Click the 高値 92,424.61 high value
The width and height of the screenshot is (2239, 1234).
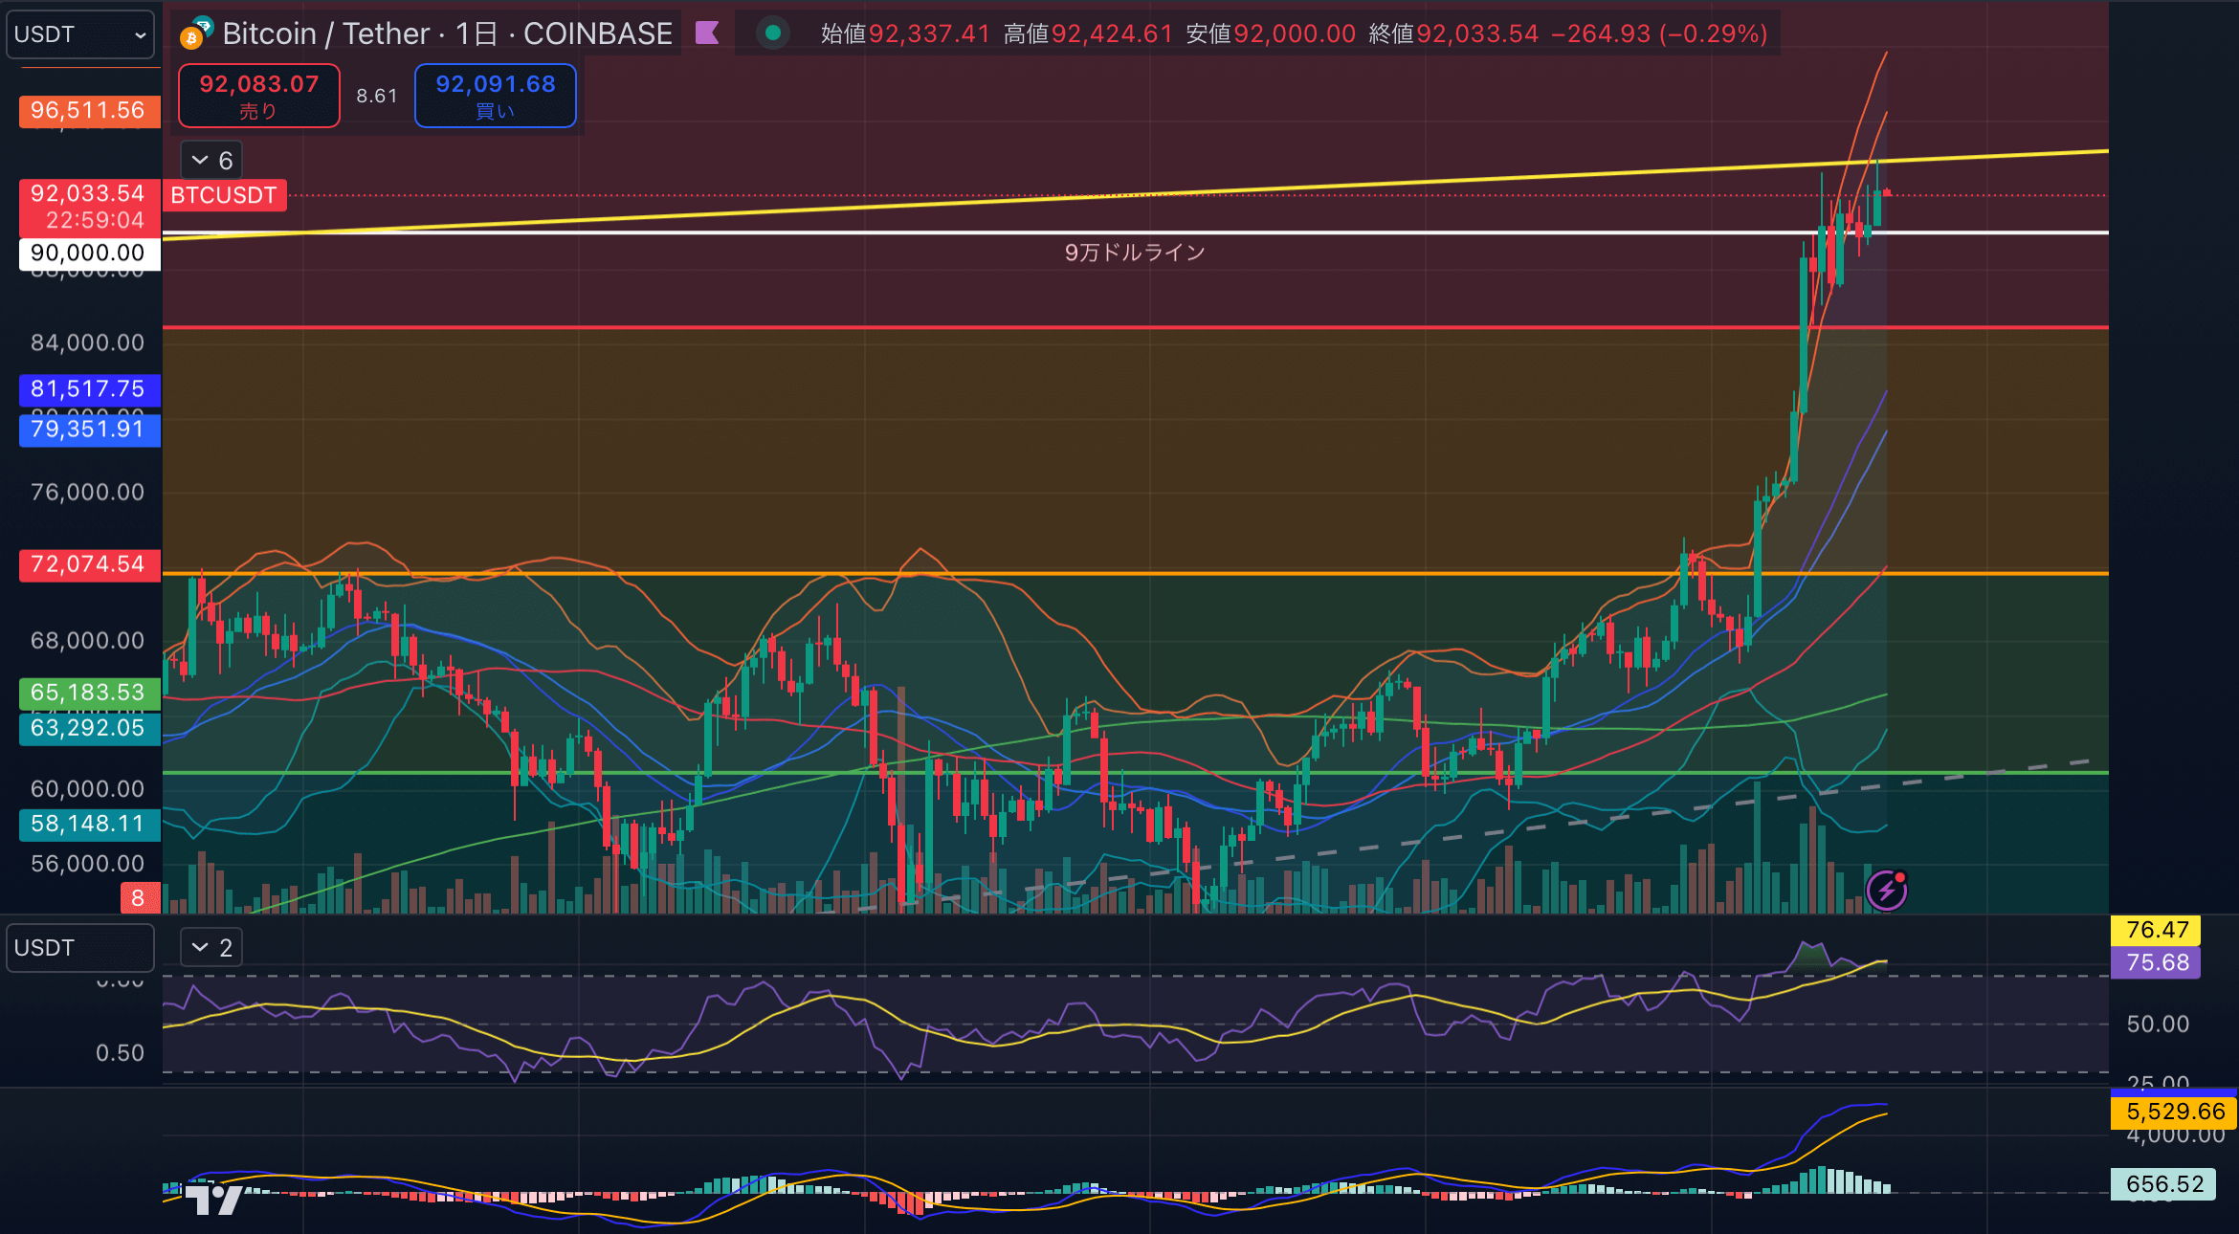(1088, 33)
